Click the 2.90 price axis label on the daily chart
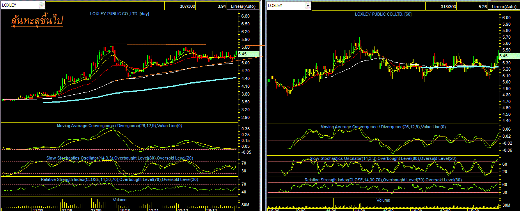 pos(245,117)
